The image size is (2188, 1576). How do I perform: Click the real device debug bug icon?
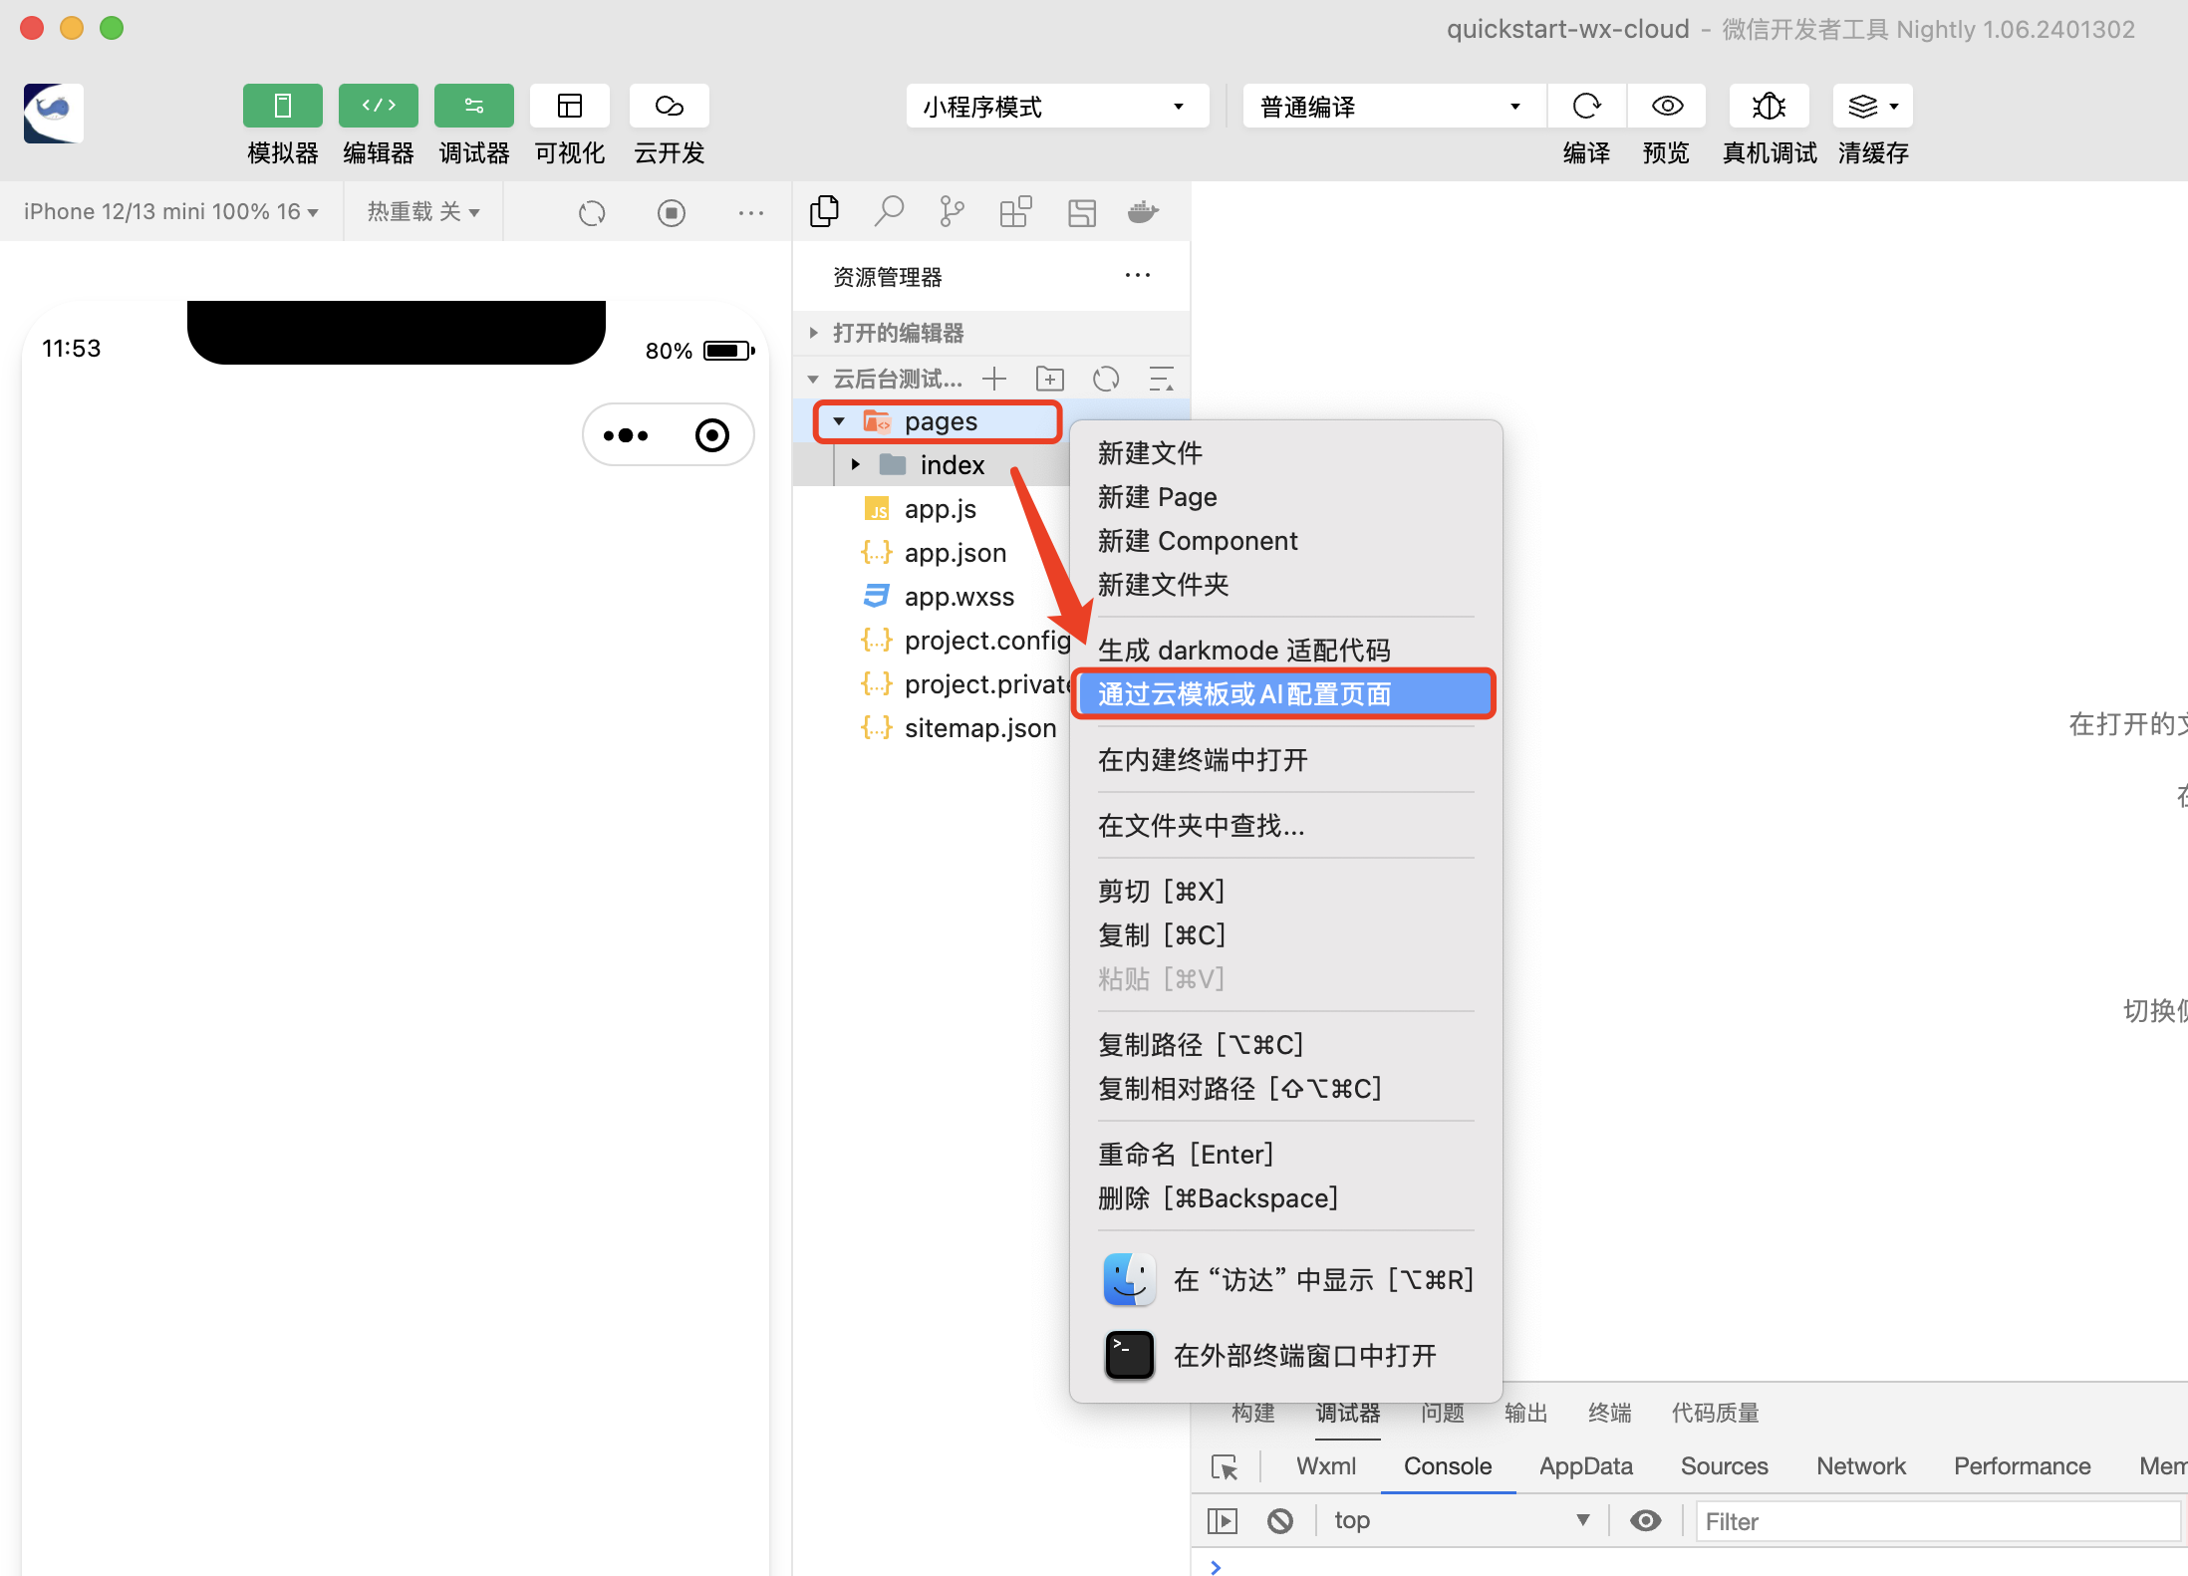pyautogui.click(x=1769, y=106)
